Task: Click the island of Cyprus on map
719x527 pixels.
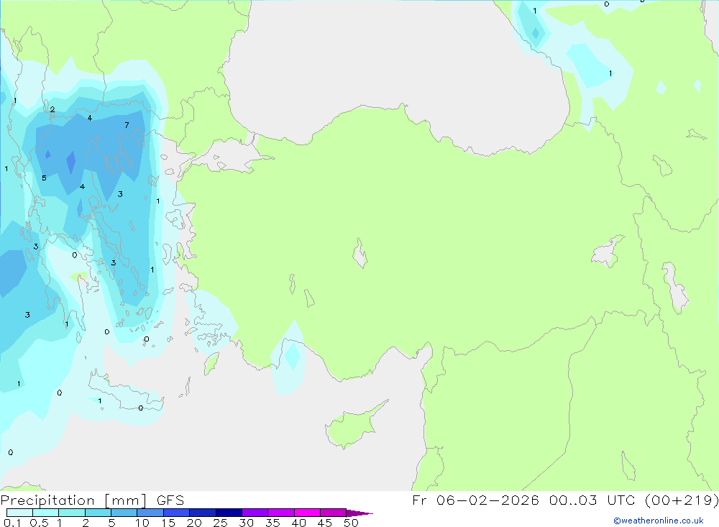Action: (352, 428)
